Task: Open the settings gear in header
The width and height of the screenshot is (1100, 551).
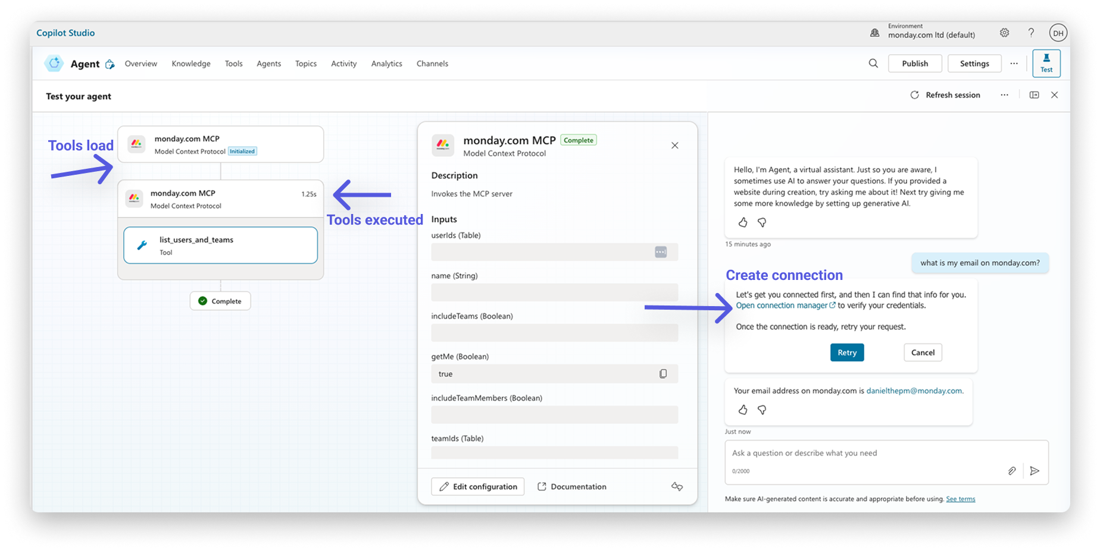Action: [1005, 33]
